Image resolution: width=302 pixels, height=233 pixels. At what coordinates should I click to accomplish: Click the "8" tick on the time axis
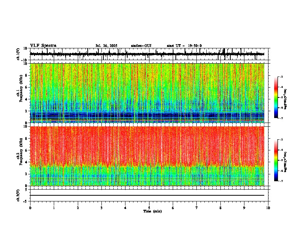click(x=220, y=208)
